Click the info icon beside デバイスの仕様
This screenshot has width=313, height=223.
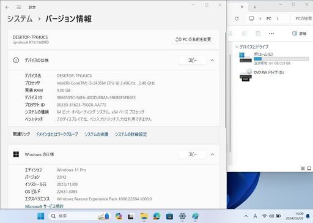tap(16, 60)
